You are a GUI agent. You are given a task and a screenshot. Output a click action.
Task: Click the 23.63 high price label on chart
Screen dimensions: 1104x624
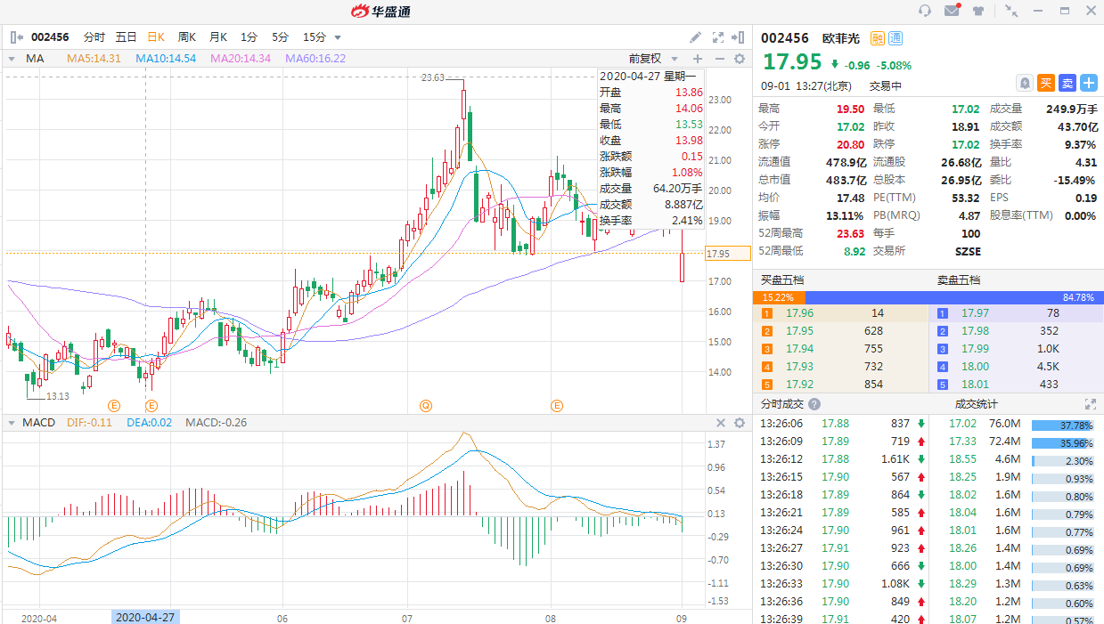[x=433, y=77]
